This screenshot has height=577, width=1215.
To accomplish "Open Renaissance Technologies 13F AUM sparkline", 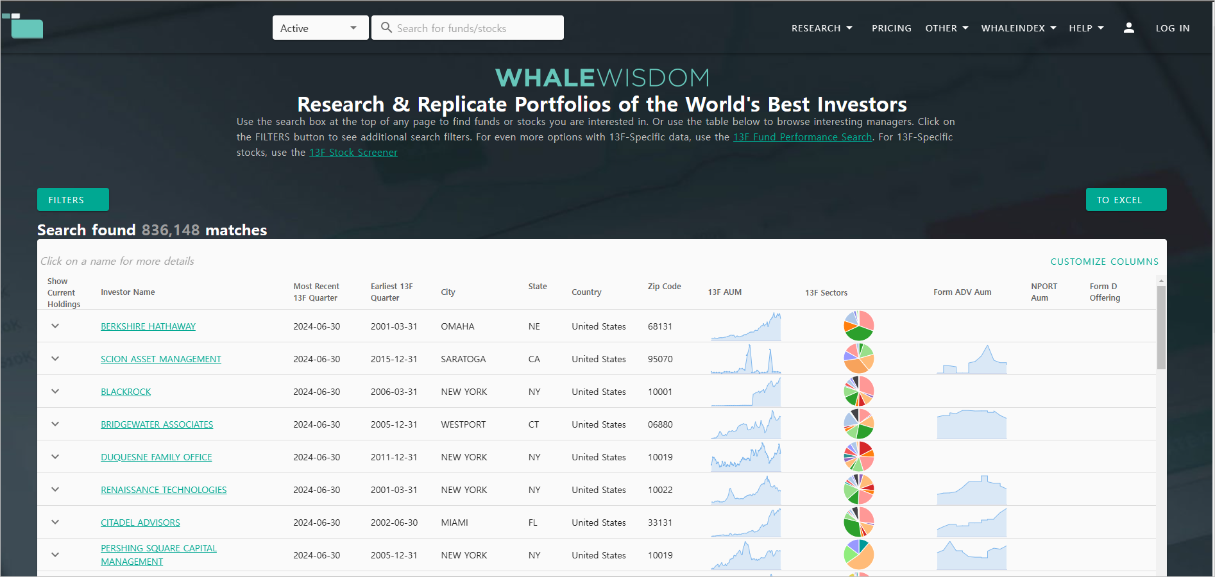I will 745,490.
